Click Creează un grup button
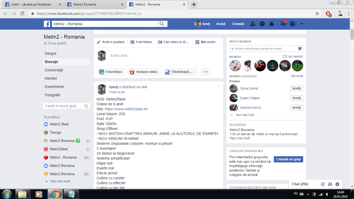Image resolution: width=354 pixels, height=199 pixels. 288,159
